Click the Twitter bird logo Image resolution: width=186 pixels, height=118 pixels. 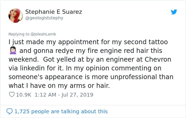tap(174, 12)
